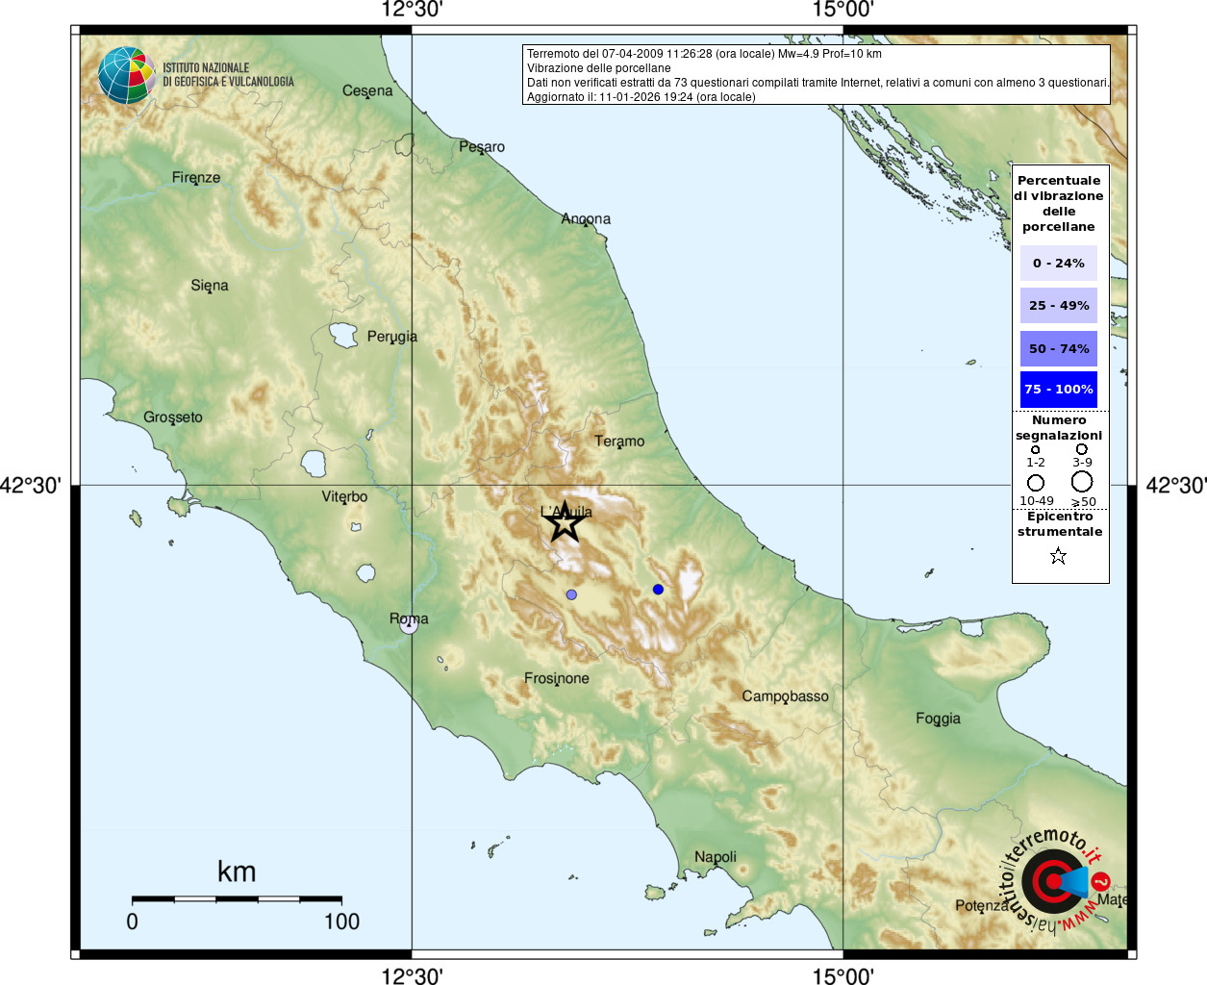Click the Teramo city label
This screenshot has width=1207, height=985.
619,442
